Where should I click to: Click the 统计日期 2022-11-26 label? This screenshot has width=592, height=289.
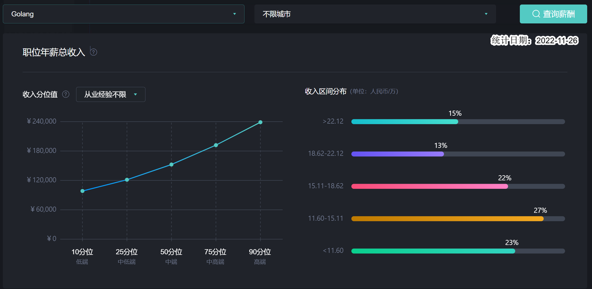coord(534,41)
